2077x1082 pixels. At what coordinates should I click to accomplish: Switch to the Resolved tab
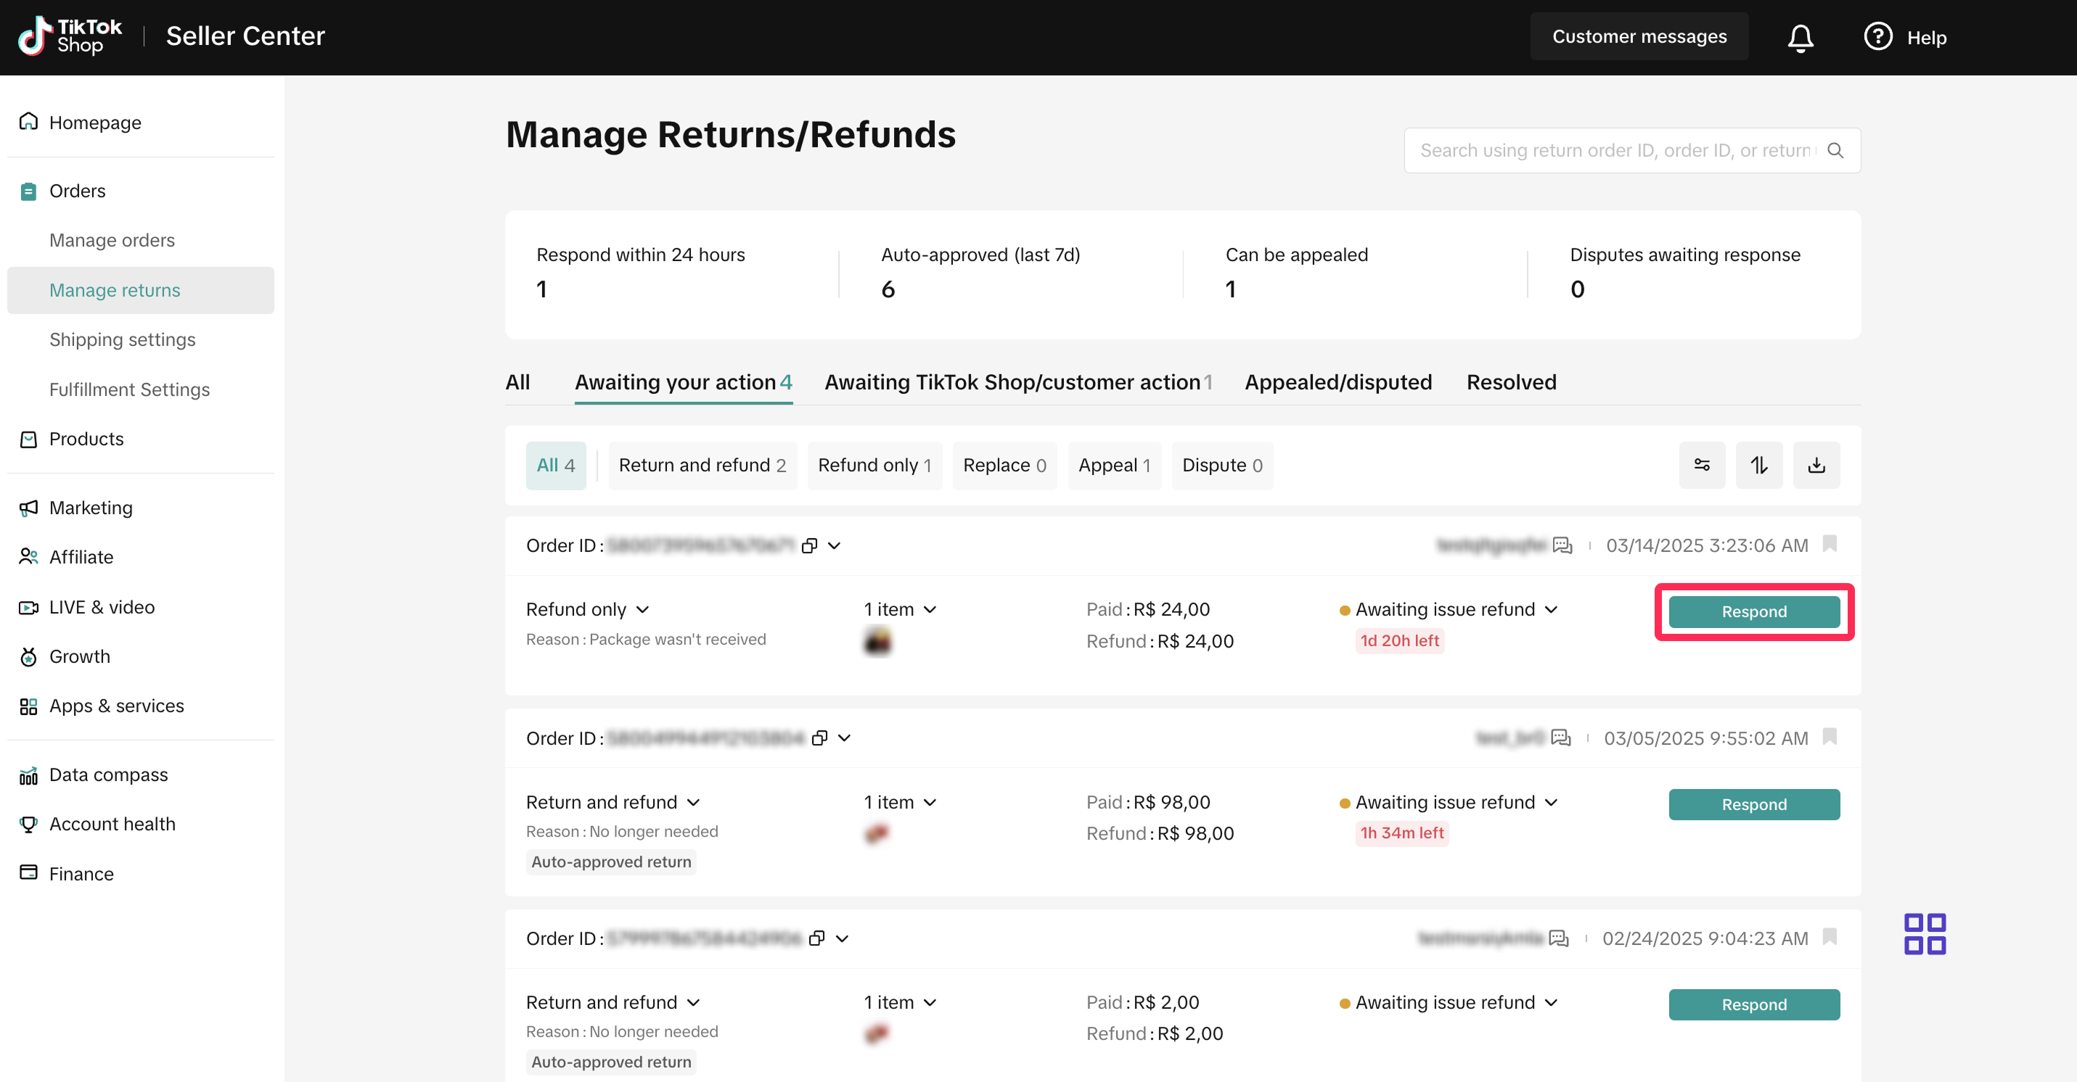pyautogui.click(x=1511, y=382)
